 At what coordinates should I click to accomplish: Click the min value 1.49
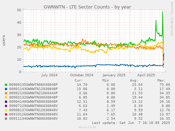111,106
